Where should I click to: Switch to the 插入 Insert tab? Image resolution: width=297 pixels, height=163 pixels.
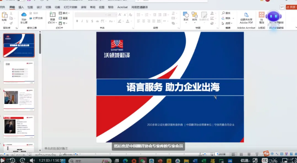click(x=21, y=7)
